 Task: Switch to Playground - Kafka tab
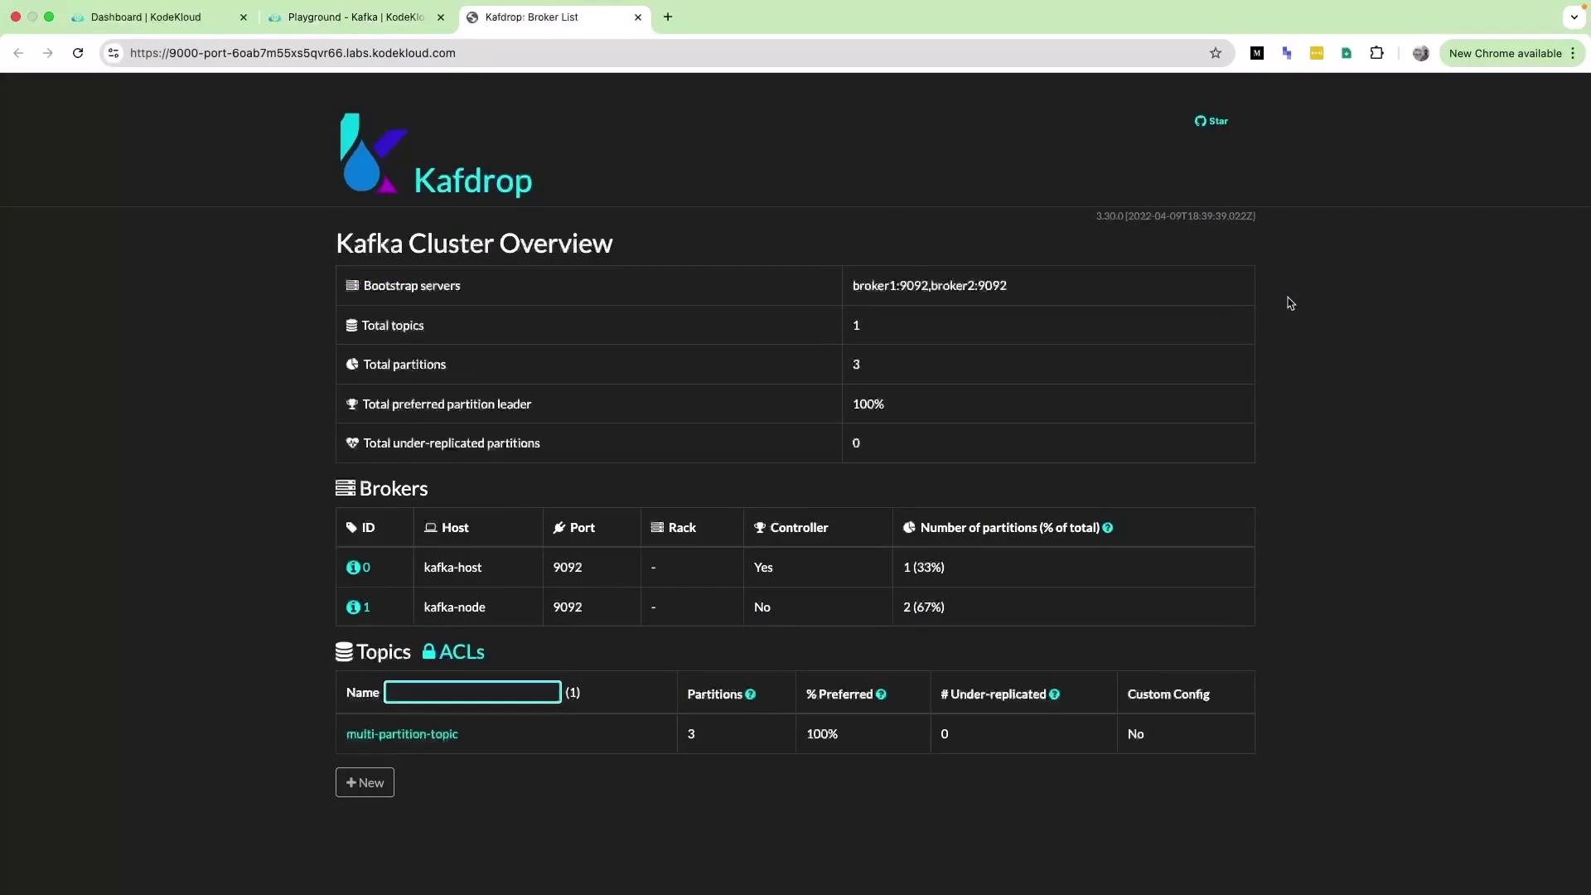click(355, 17)
